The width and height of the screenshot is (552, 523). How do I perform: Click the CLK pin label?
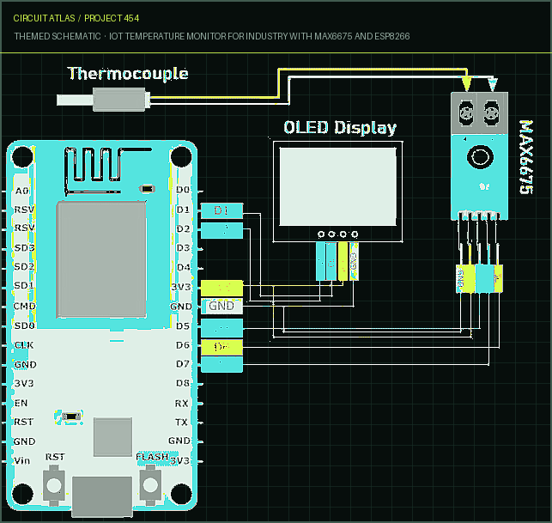pyautogui.click(x=24, y=345)
